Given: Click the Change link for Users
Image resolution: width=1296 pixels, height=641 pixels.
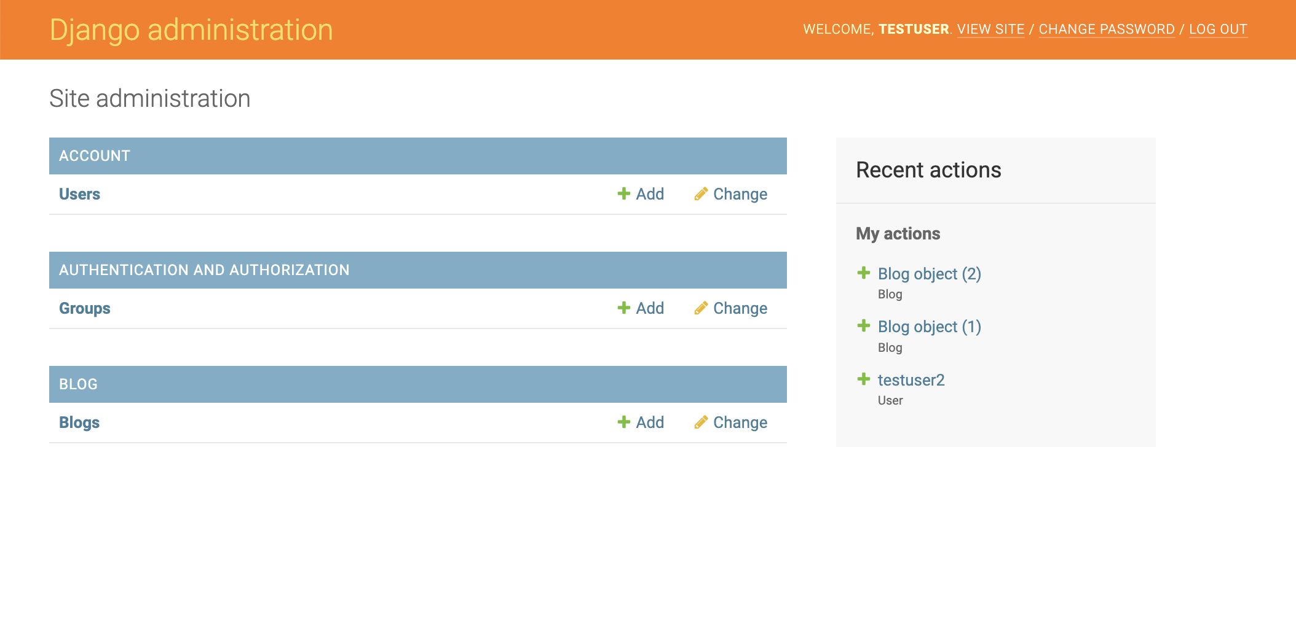Looking at the screenshot, I should 740,194.
